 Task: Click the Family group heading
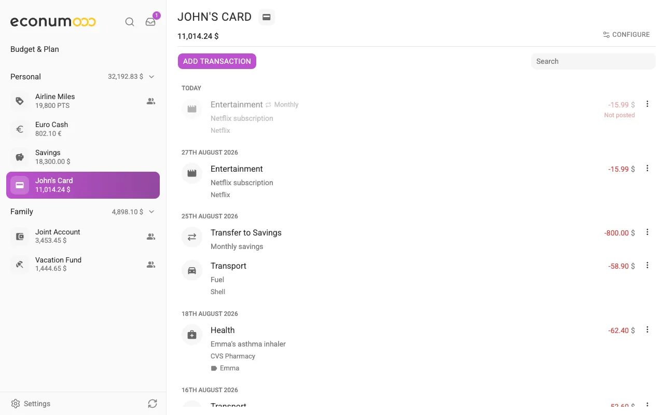pos(22,212)
